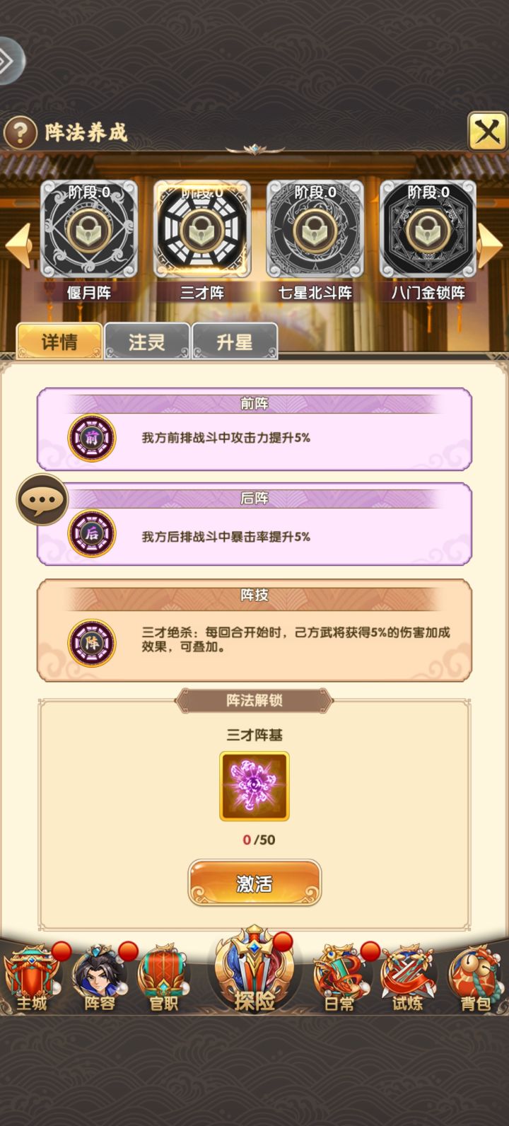The height and width of the screenshot is (1126, 509).
Task: Click the question mark help icon
Action: (x=21, y=132)
